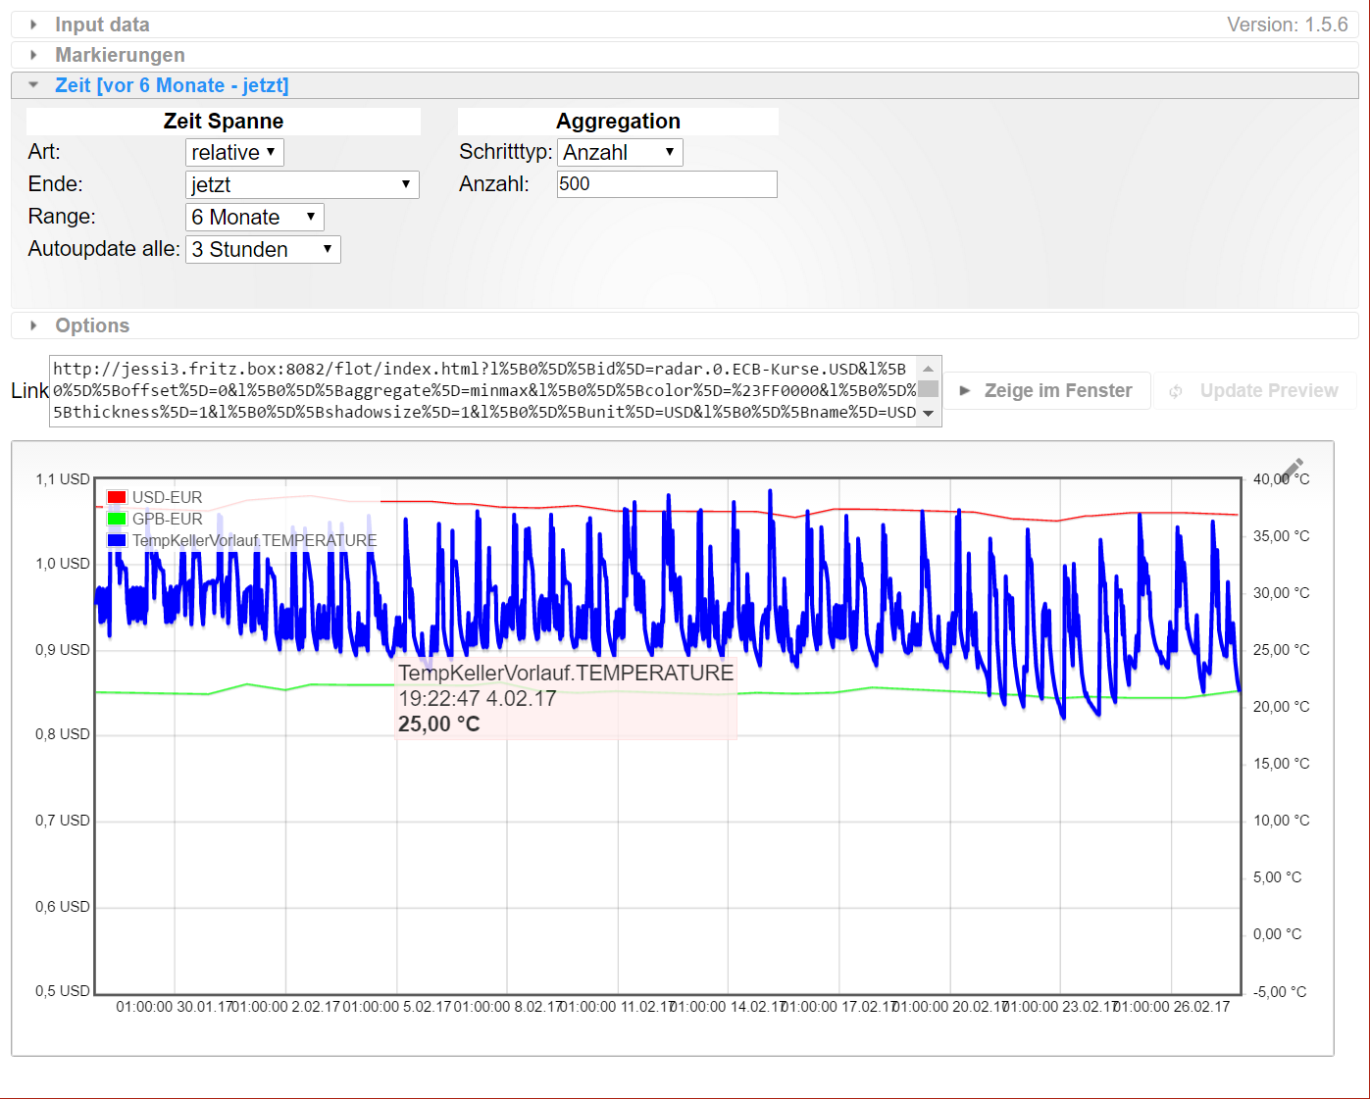Click the Zeige im Fenster button
This screenshot has width=1370, height=1099.
(1047, 390)
